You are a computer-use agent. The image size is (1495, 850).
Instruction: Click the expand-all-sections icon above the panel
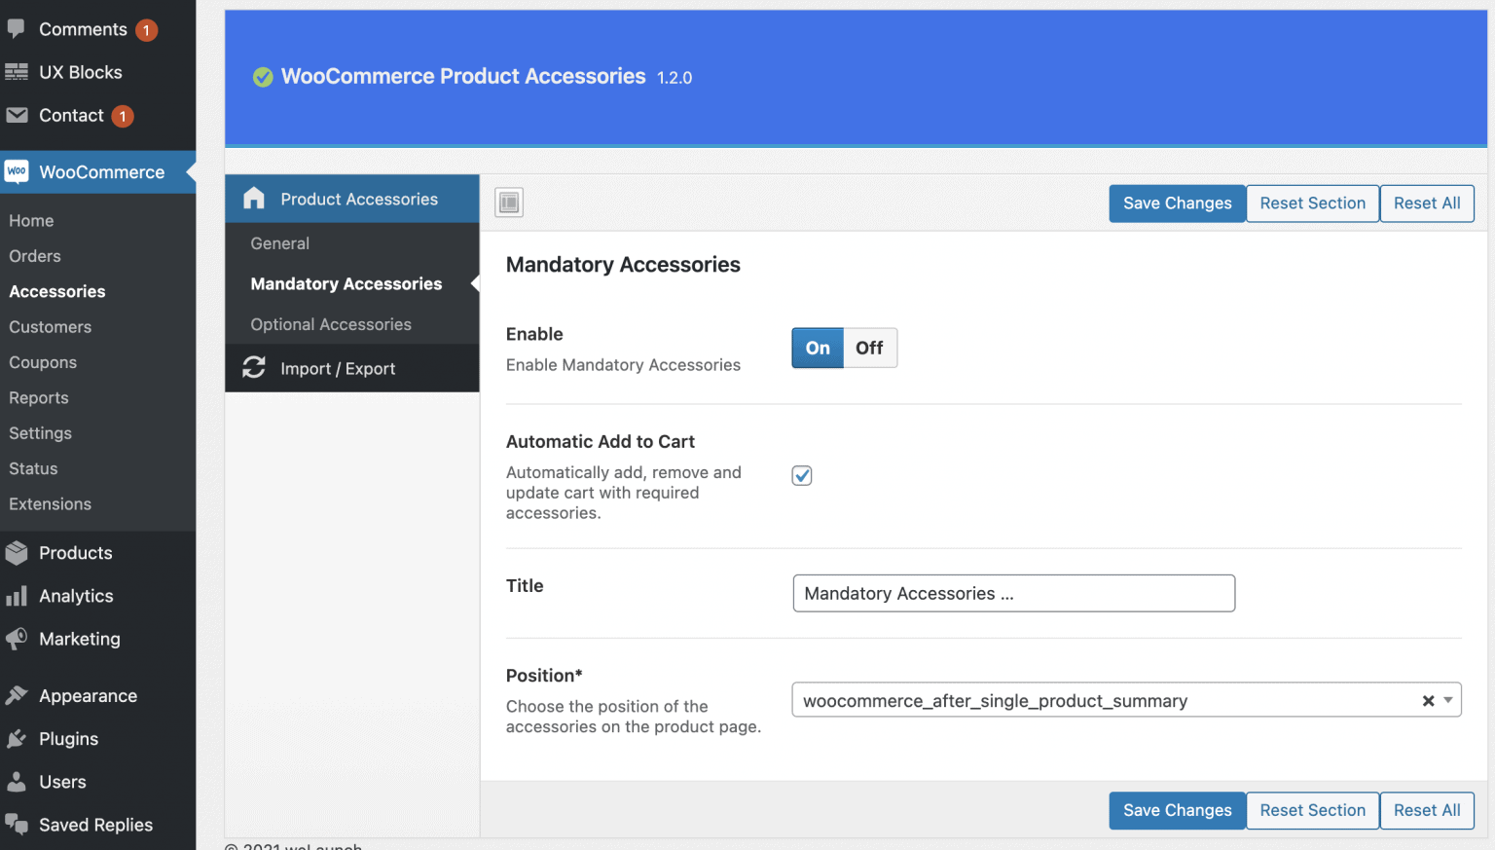[509, 203]
